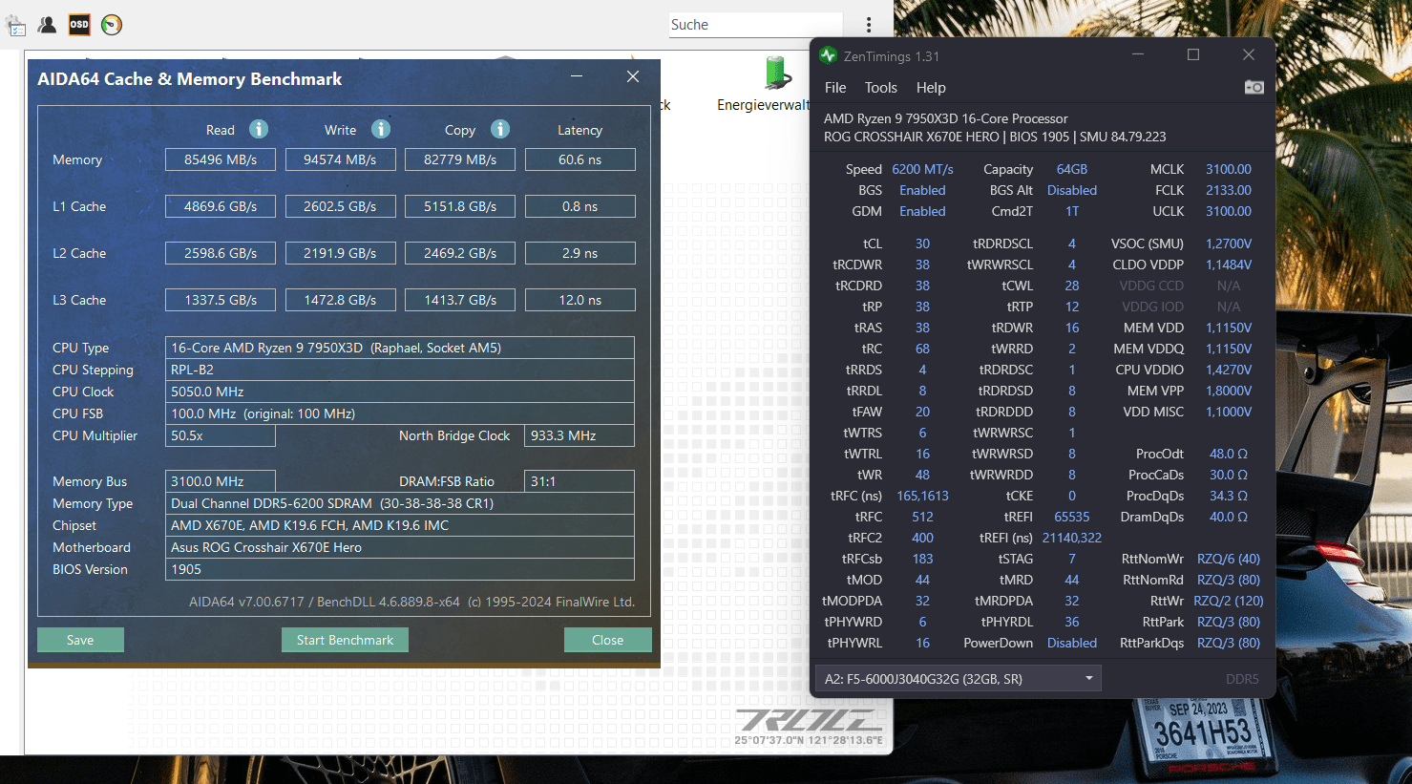The width and height of the screenshot is (1412, 784).
Task: Click CPU Clock value 5050.0 MHz
Action: [x=399, y=392]
